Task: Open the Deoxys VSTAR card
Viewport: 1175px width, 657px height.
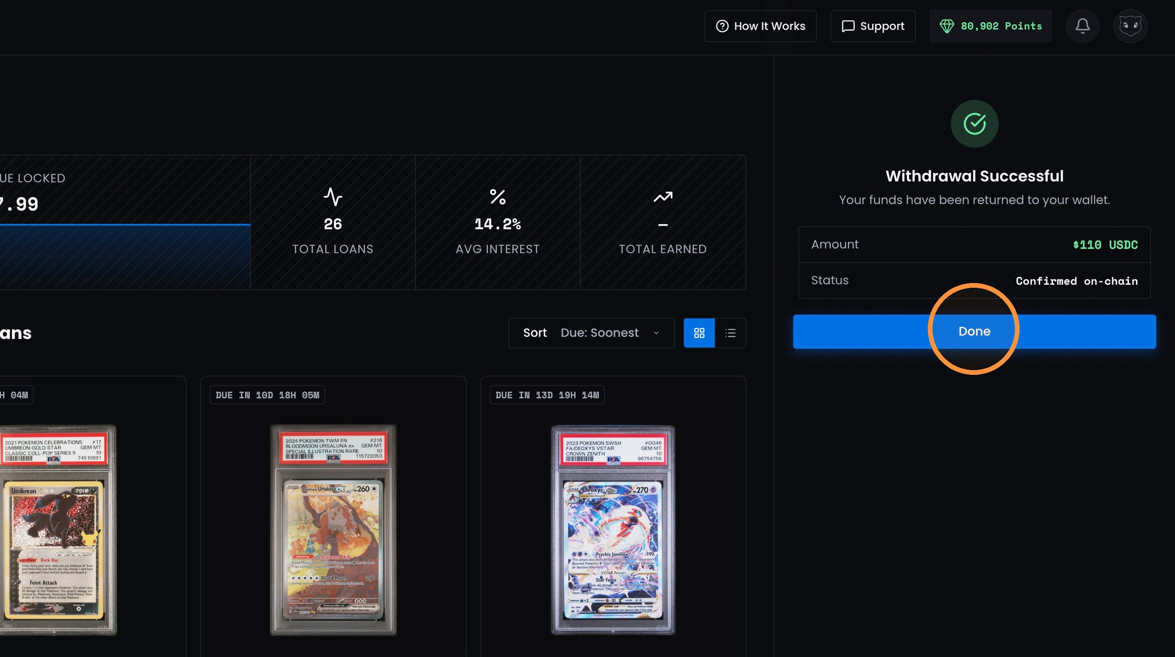Action: 613,530
